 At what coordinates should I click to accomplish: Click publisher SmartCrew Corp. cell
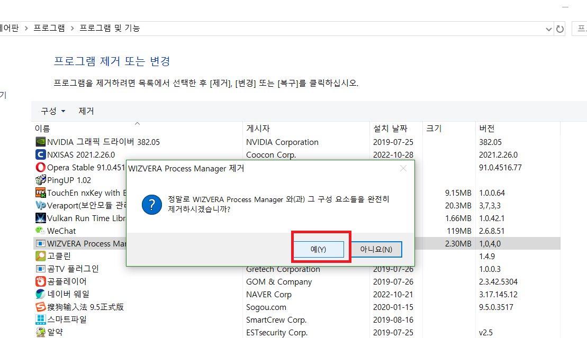point(276,319)
